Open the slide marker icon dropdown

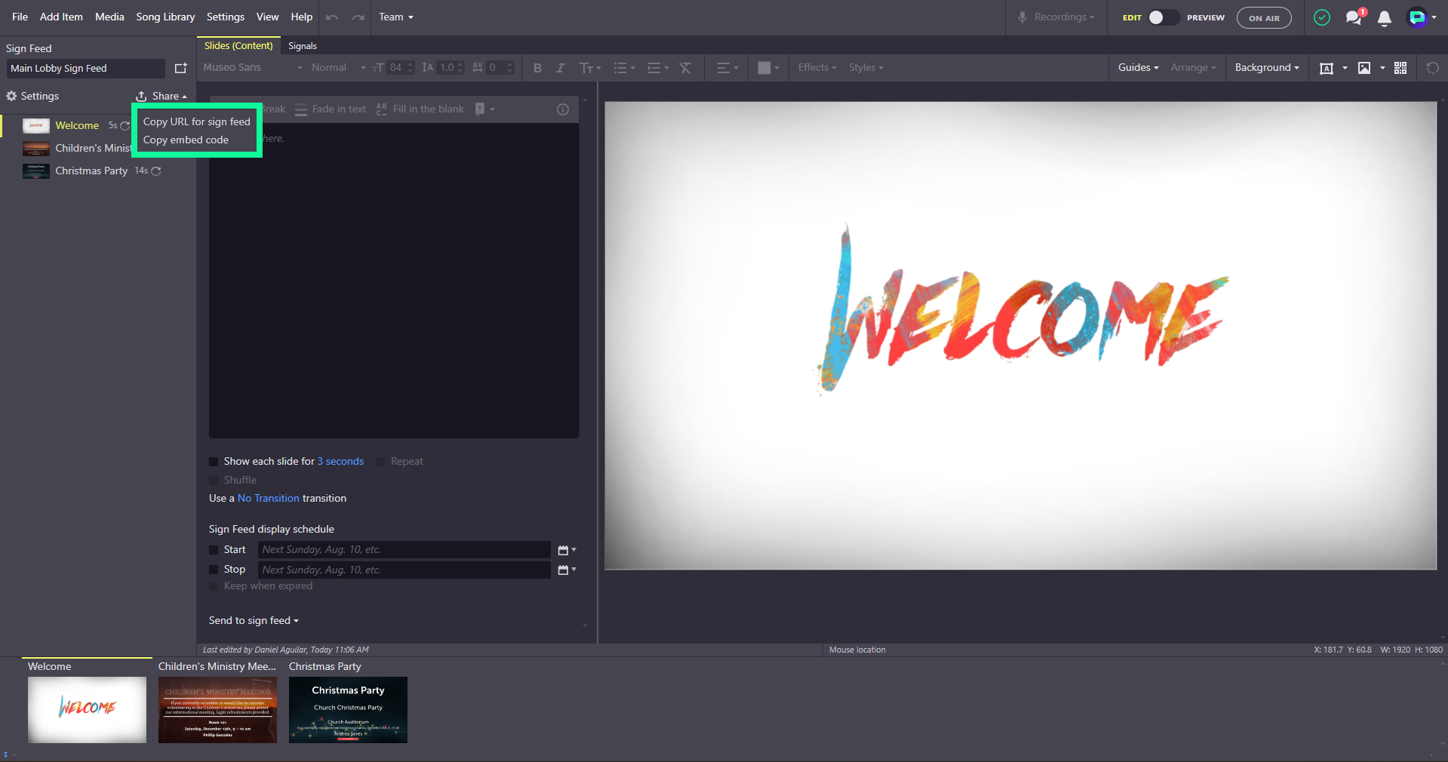[x=484, y=109]
